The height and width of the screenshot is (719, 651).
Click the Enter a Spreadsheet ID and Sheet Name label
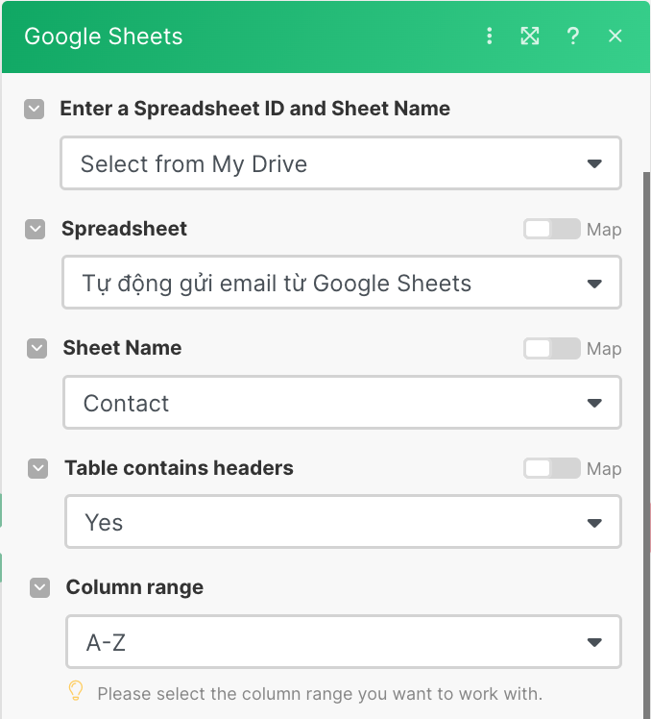tap(255, 109)
